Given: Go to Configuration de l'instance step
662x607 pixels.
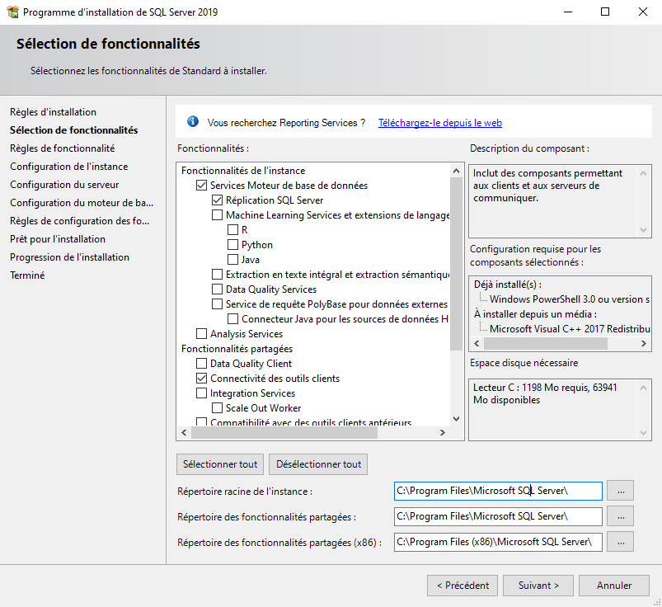Looking at the screenshot, I should [68, 167].
